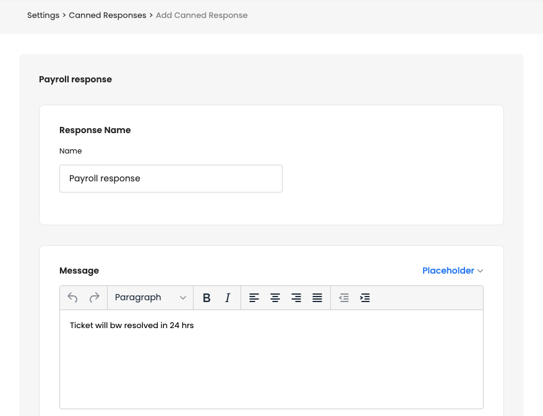The width and height of the screenshot is (543, 416).
Task: Align message text to the left
Action: [x=254, y=298]
